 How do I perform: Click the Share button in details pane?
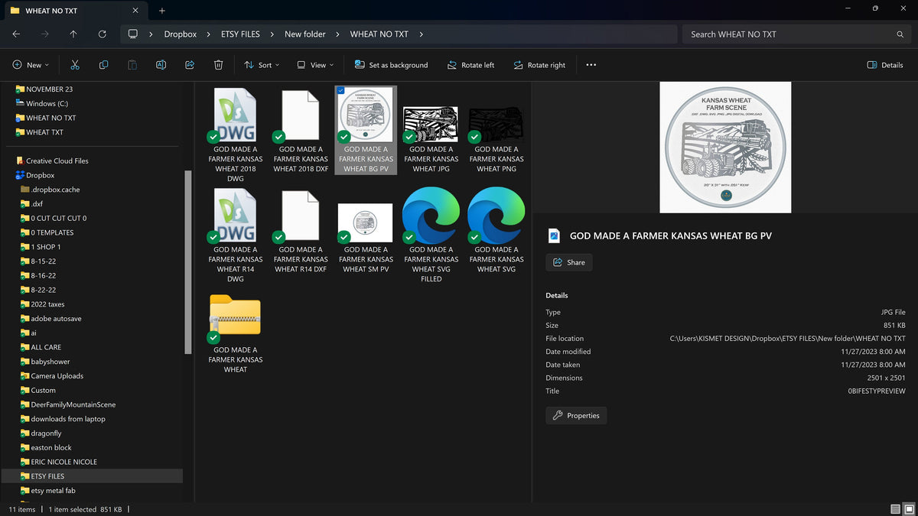(x=568, y=262)
